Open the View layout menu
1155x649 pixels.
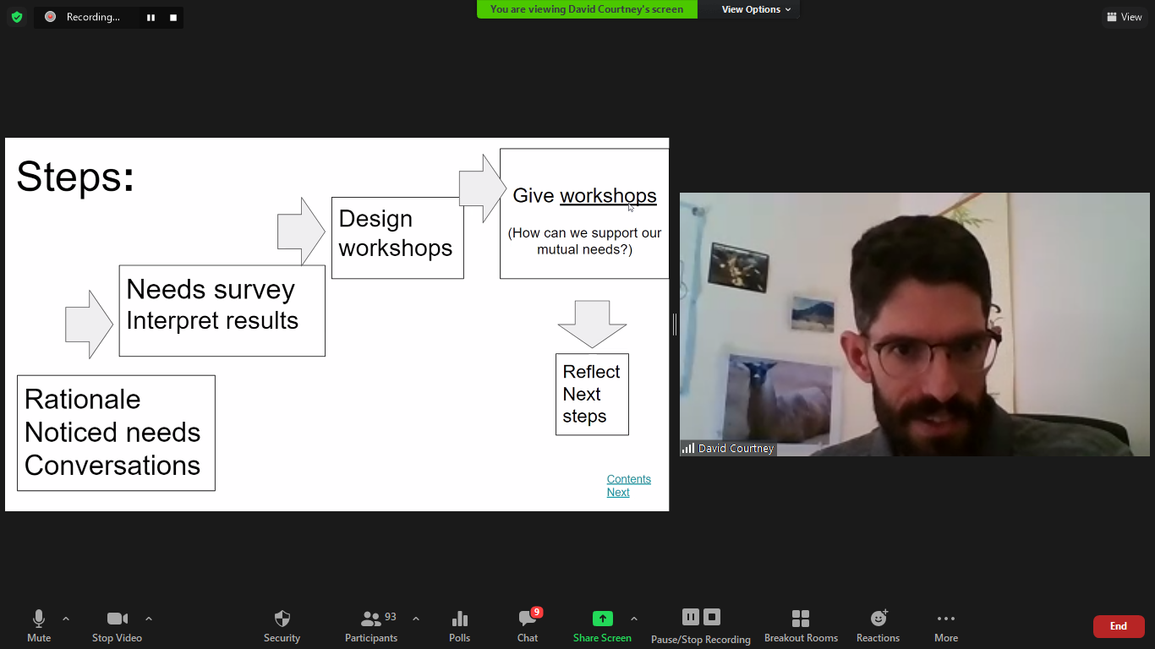point(1125,17)
